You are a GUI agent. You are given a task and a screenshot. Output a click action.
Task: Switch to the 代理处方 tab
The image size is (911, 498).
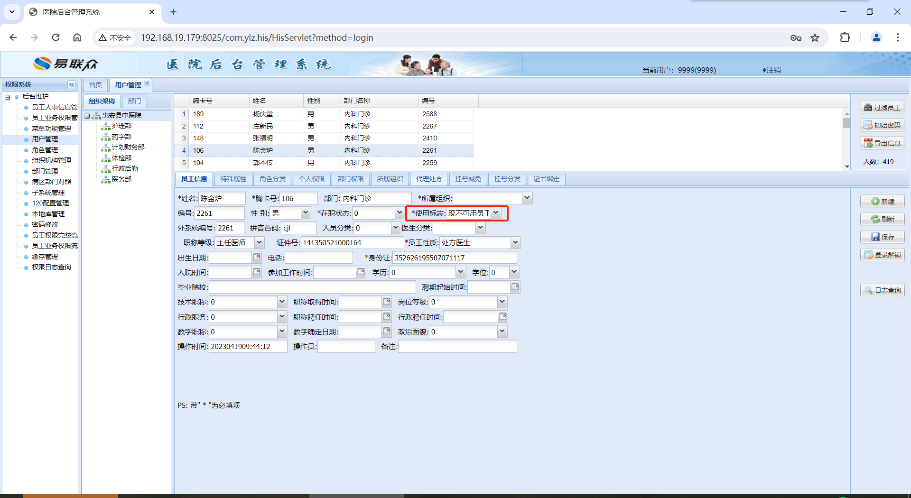pos(429,179)
